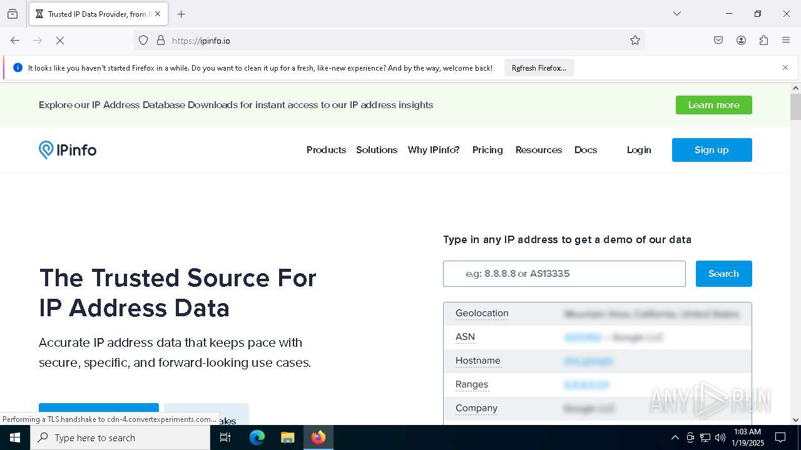
Task: Focus the IP address search field
Action: tap(564, 274)
